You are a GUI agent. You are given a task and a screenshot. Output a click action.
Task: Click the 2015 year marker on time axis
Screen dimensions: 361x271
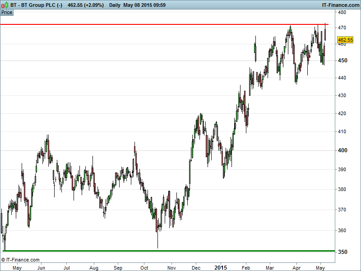tap(221, 268)
